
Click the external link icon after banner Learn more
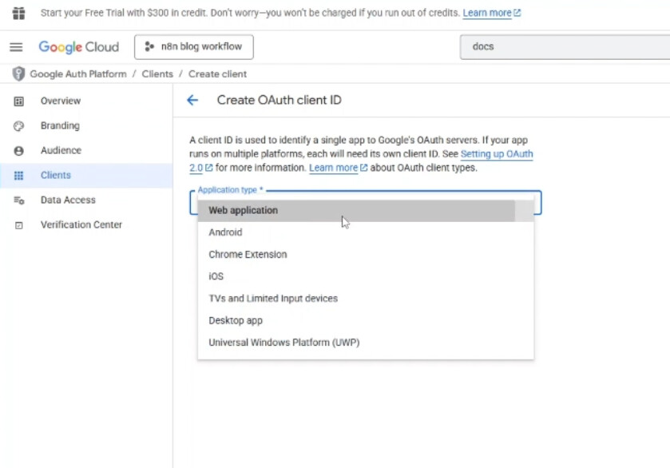click(517, 13)
